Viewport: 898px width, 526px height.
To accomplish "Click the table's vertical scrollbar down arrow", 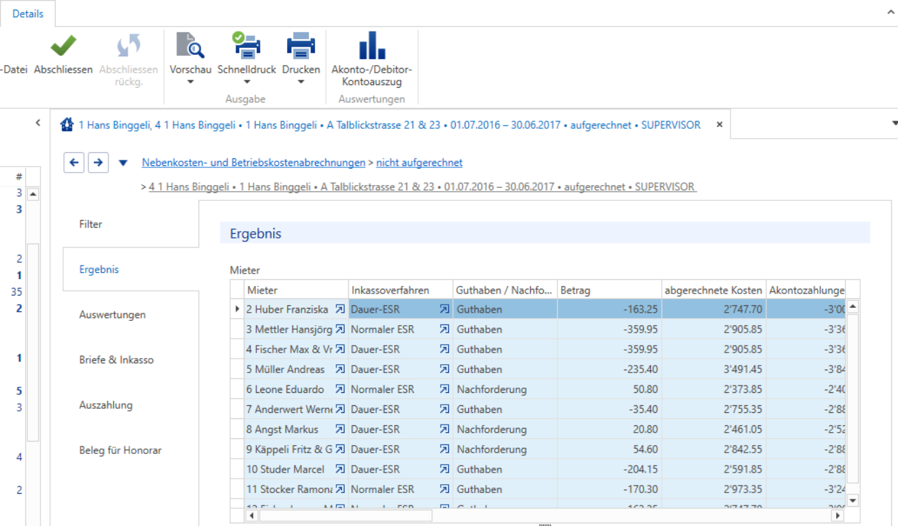I will pyautogui.click(x=853, y=501).
